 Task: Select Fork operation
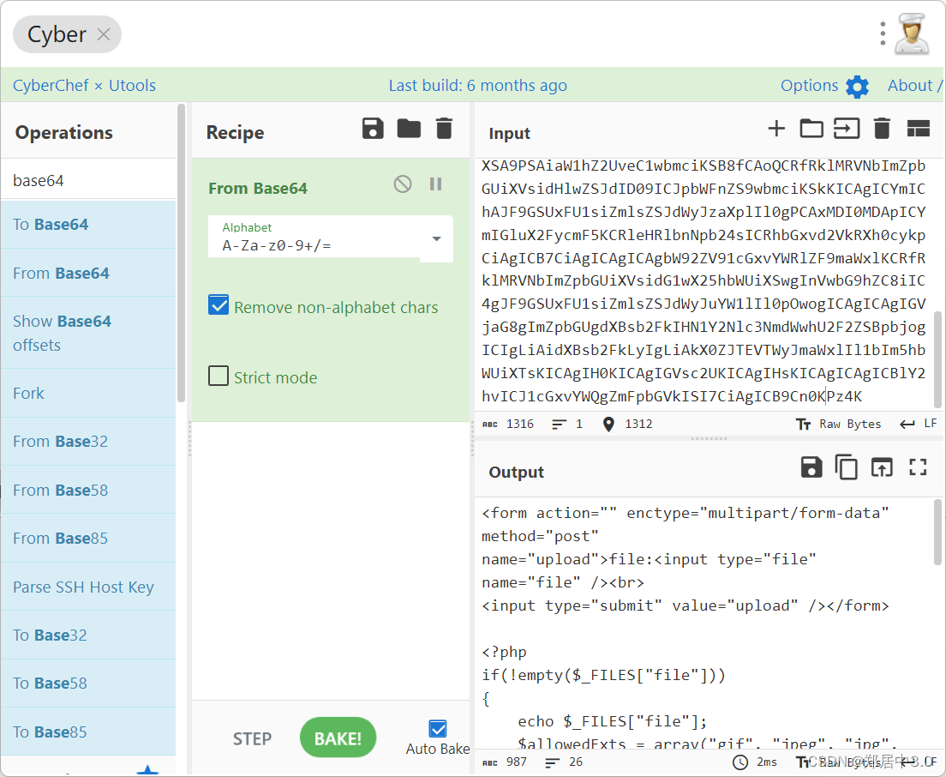pyautogui.click(x=89, y=393)
